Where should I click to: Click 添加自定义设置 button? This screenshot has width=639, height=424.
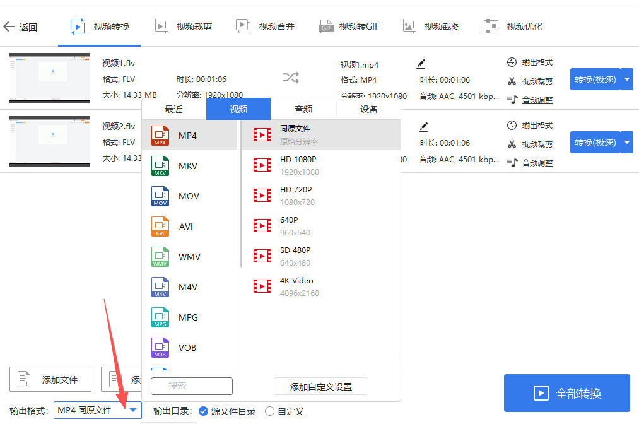pos(320,387)
